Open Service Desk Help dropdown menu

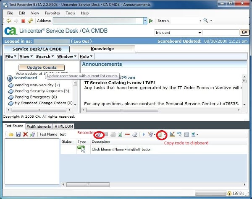click(x=86, y=57)
